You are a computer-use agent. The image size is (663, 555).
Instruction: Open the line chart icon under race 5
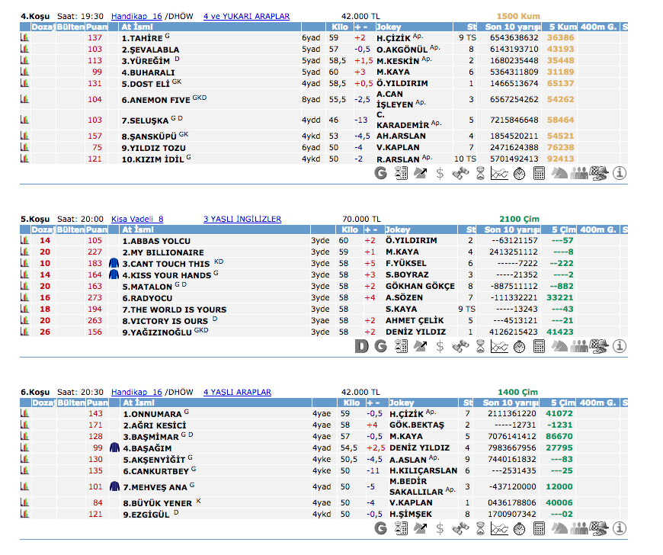[x=499, y=347]
